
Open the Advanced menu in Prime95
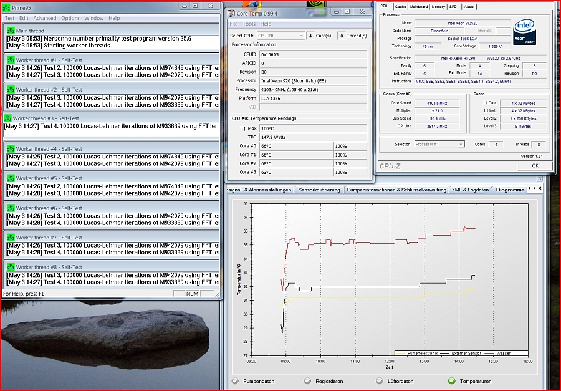coord(45,18)
